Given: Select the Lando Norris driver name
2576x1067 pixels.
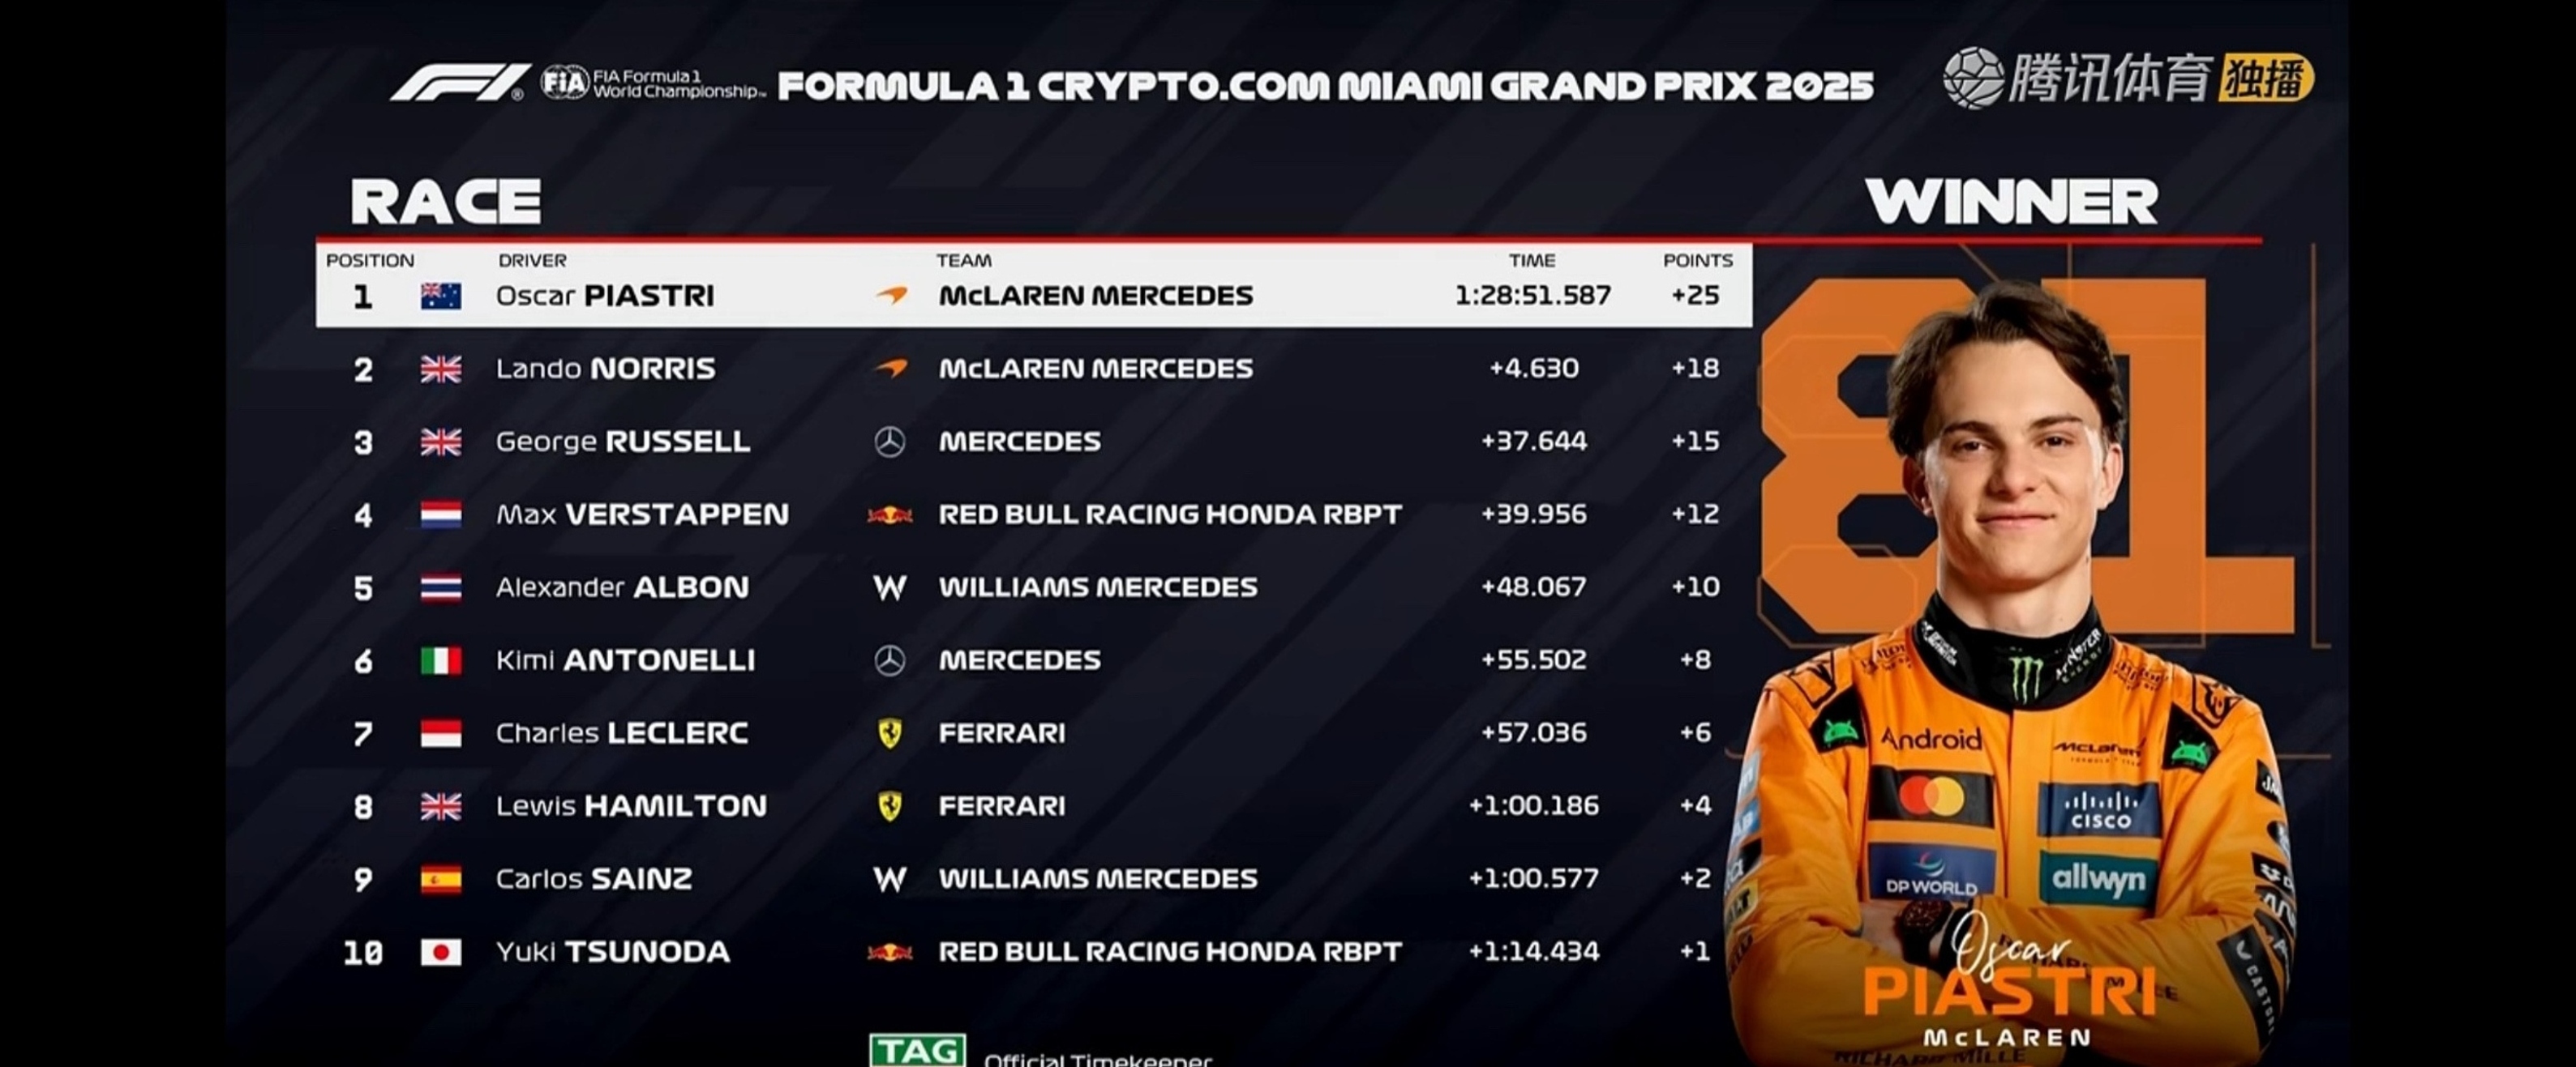Looking at the screenshot, I should [605, 369].
